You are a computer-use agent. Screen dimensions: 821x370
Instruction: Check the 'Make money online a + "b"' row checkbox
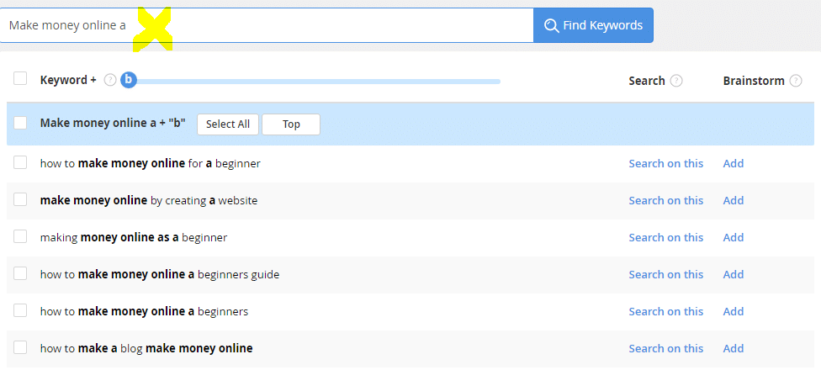(x=20, y=123)
